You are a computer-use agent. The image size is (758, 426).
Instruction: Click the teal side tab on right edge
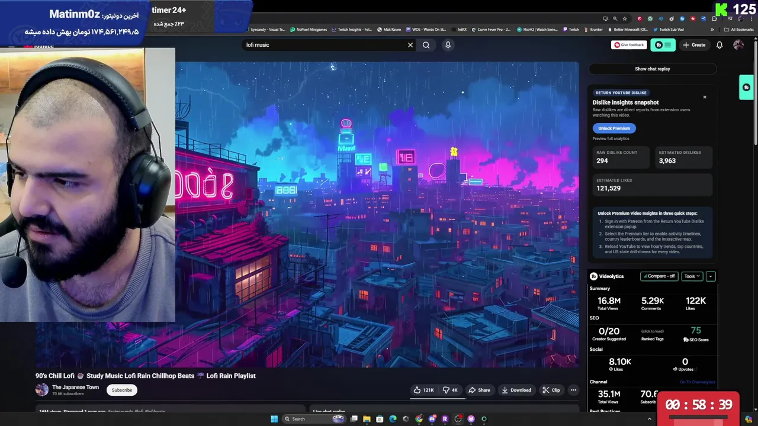coord(746,88)
